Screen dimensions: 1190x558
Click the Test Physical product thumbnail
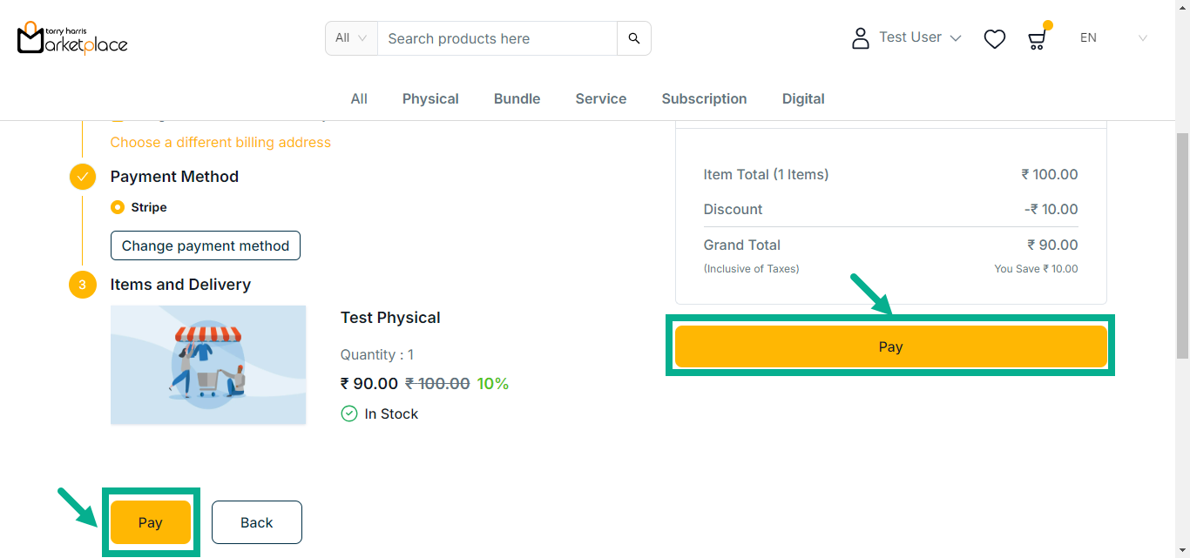(x=208, y=365)
